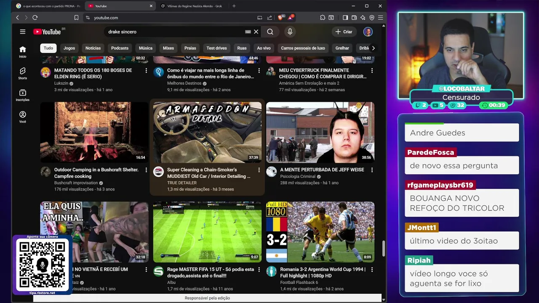Open the YouTube account avatar menu
This screenshot has width=539, height=303.
coord(368,32)
